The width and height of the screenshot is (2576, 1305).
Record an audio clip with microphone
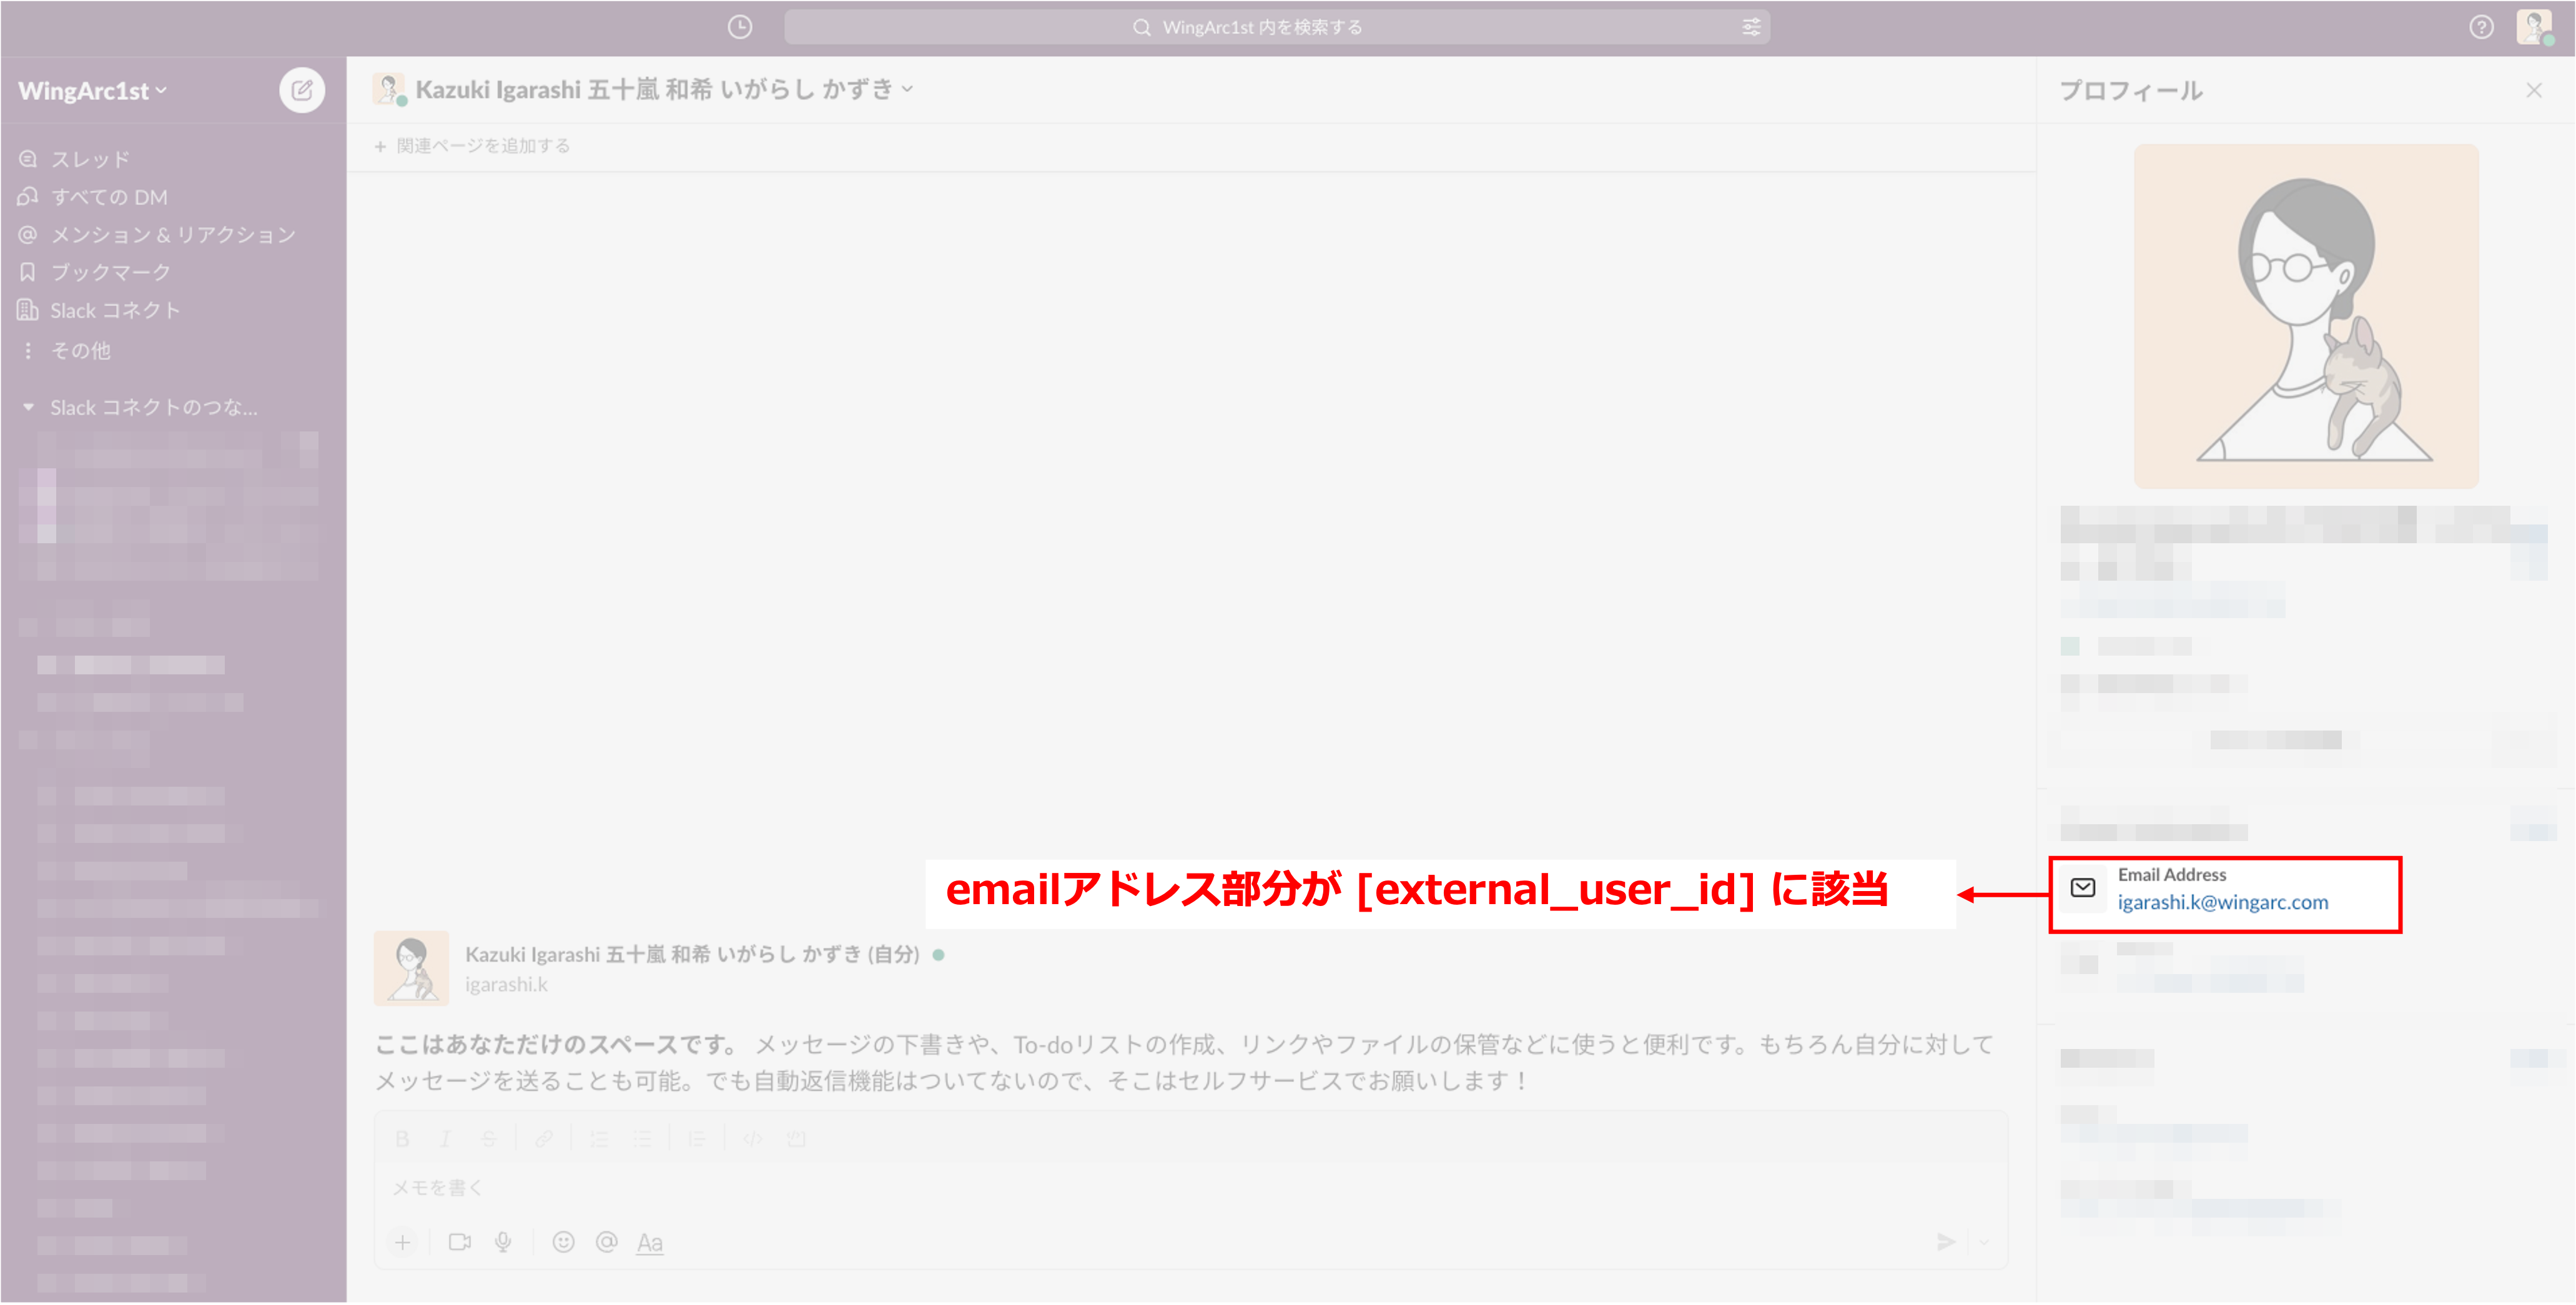(503, 1242)
